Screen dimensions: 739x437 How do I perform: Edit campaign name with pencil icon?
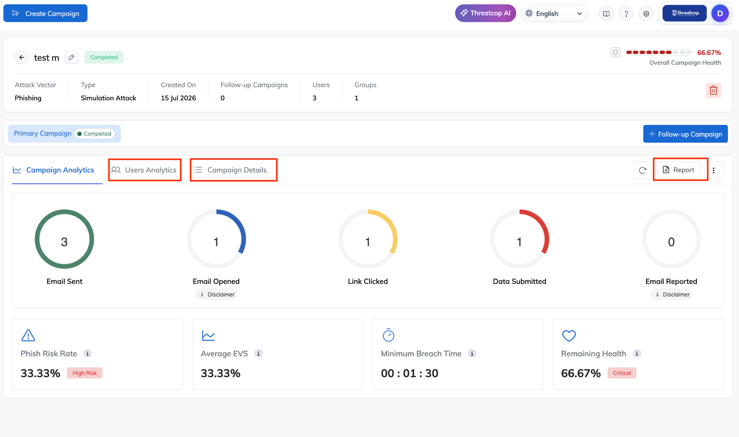[x=71, y=57]
